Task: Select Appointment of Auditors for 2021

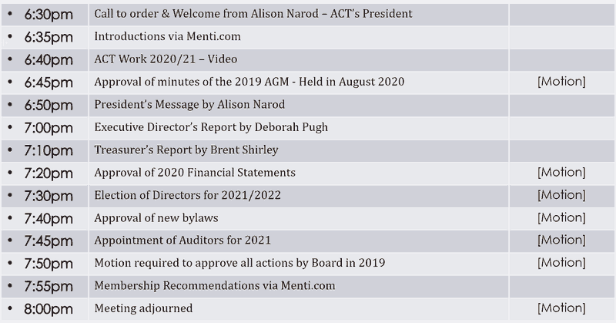Action: (x=182, y=241)
